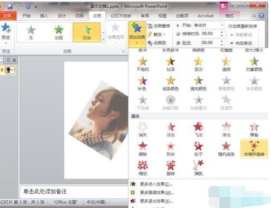Open the 审阅 ribbon tab
Image resolution: width=271 pixels, height=208 pixels.
145,16
